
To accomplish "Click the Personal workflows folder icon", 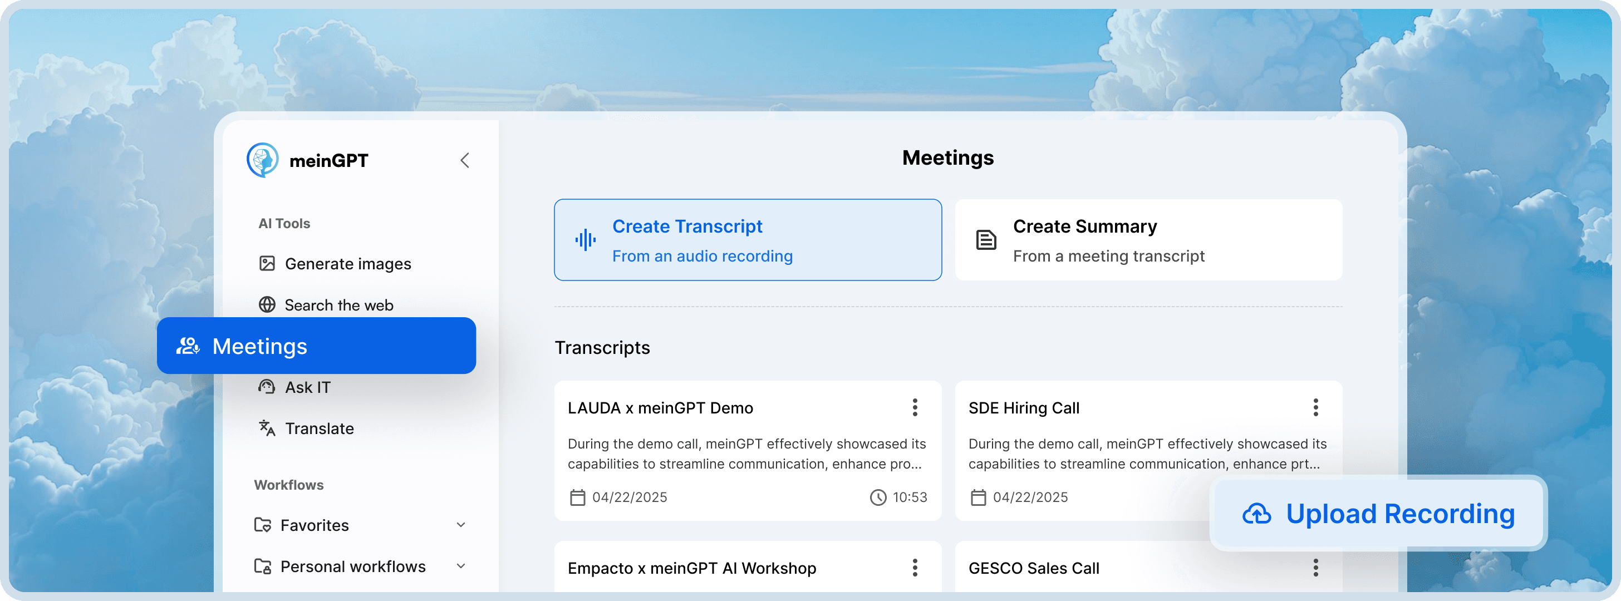I will (x=262, y=566).
